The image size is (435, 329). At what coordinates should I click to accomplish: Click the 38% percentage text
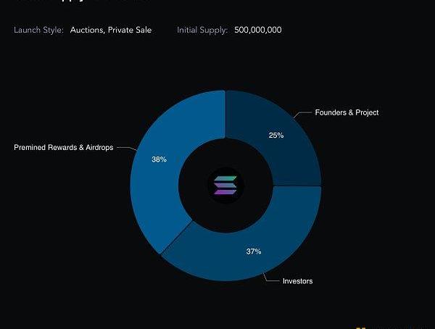pyautogui.click(x=159, y=159)
